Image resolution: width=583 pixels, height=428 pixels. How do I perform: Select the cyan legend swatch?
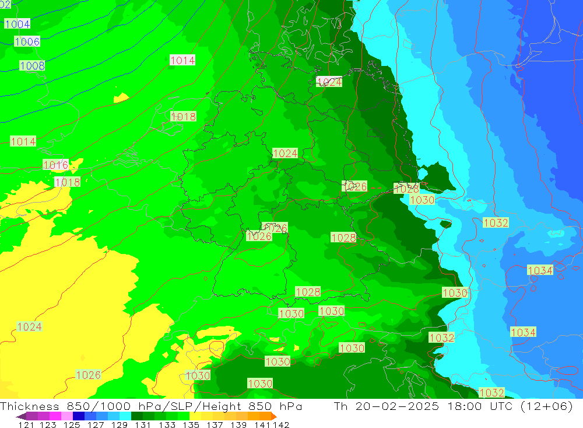click(125, 416)
